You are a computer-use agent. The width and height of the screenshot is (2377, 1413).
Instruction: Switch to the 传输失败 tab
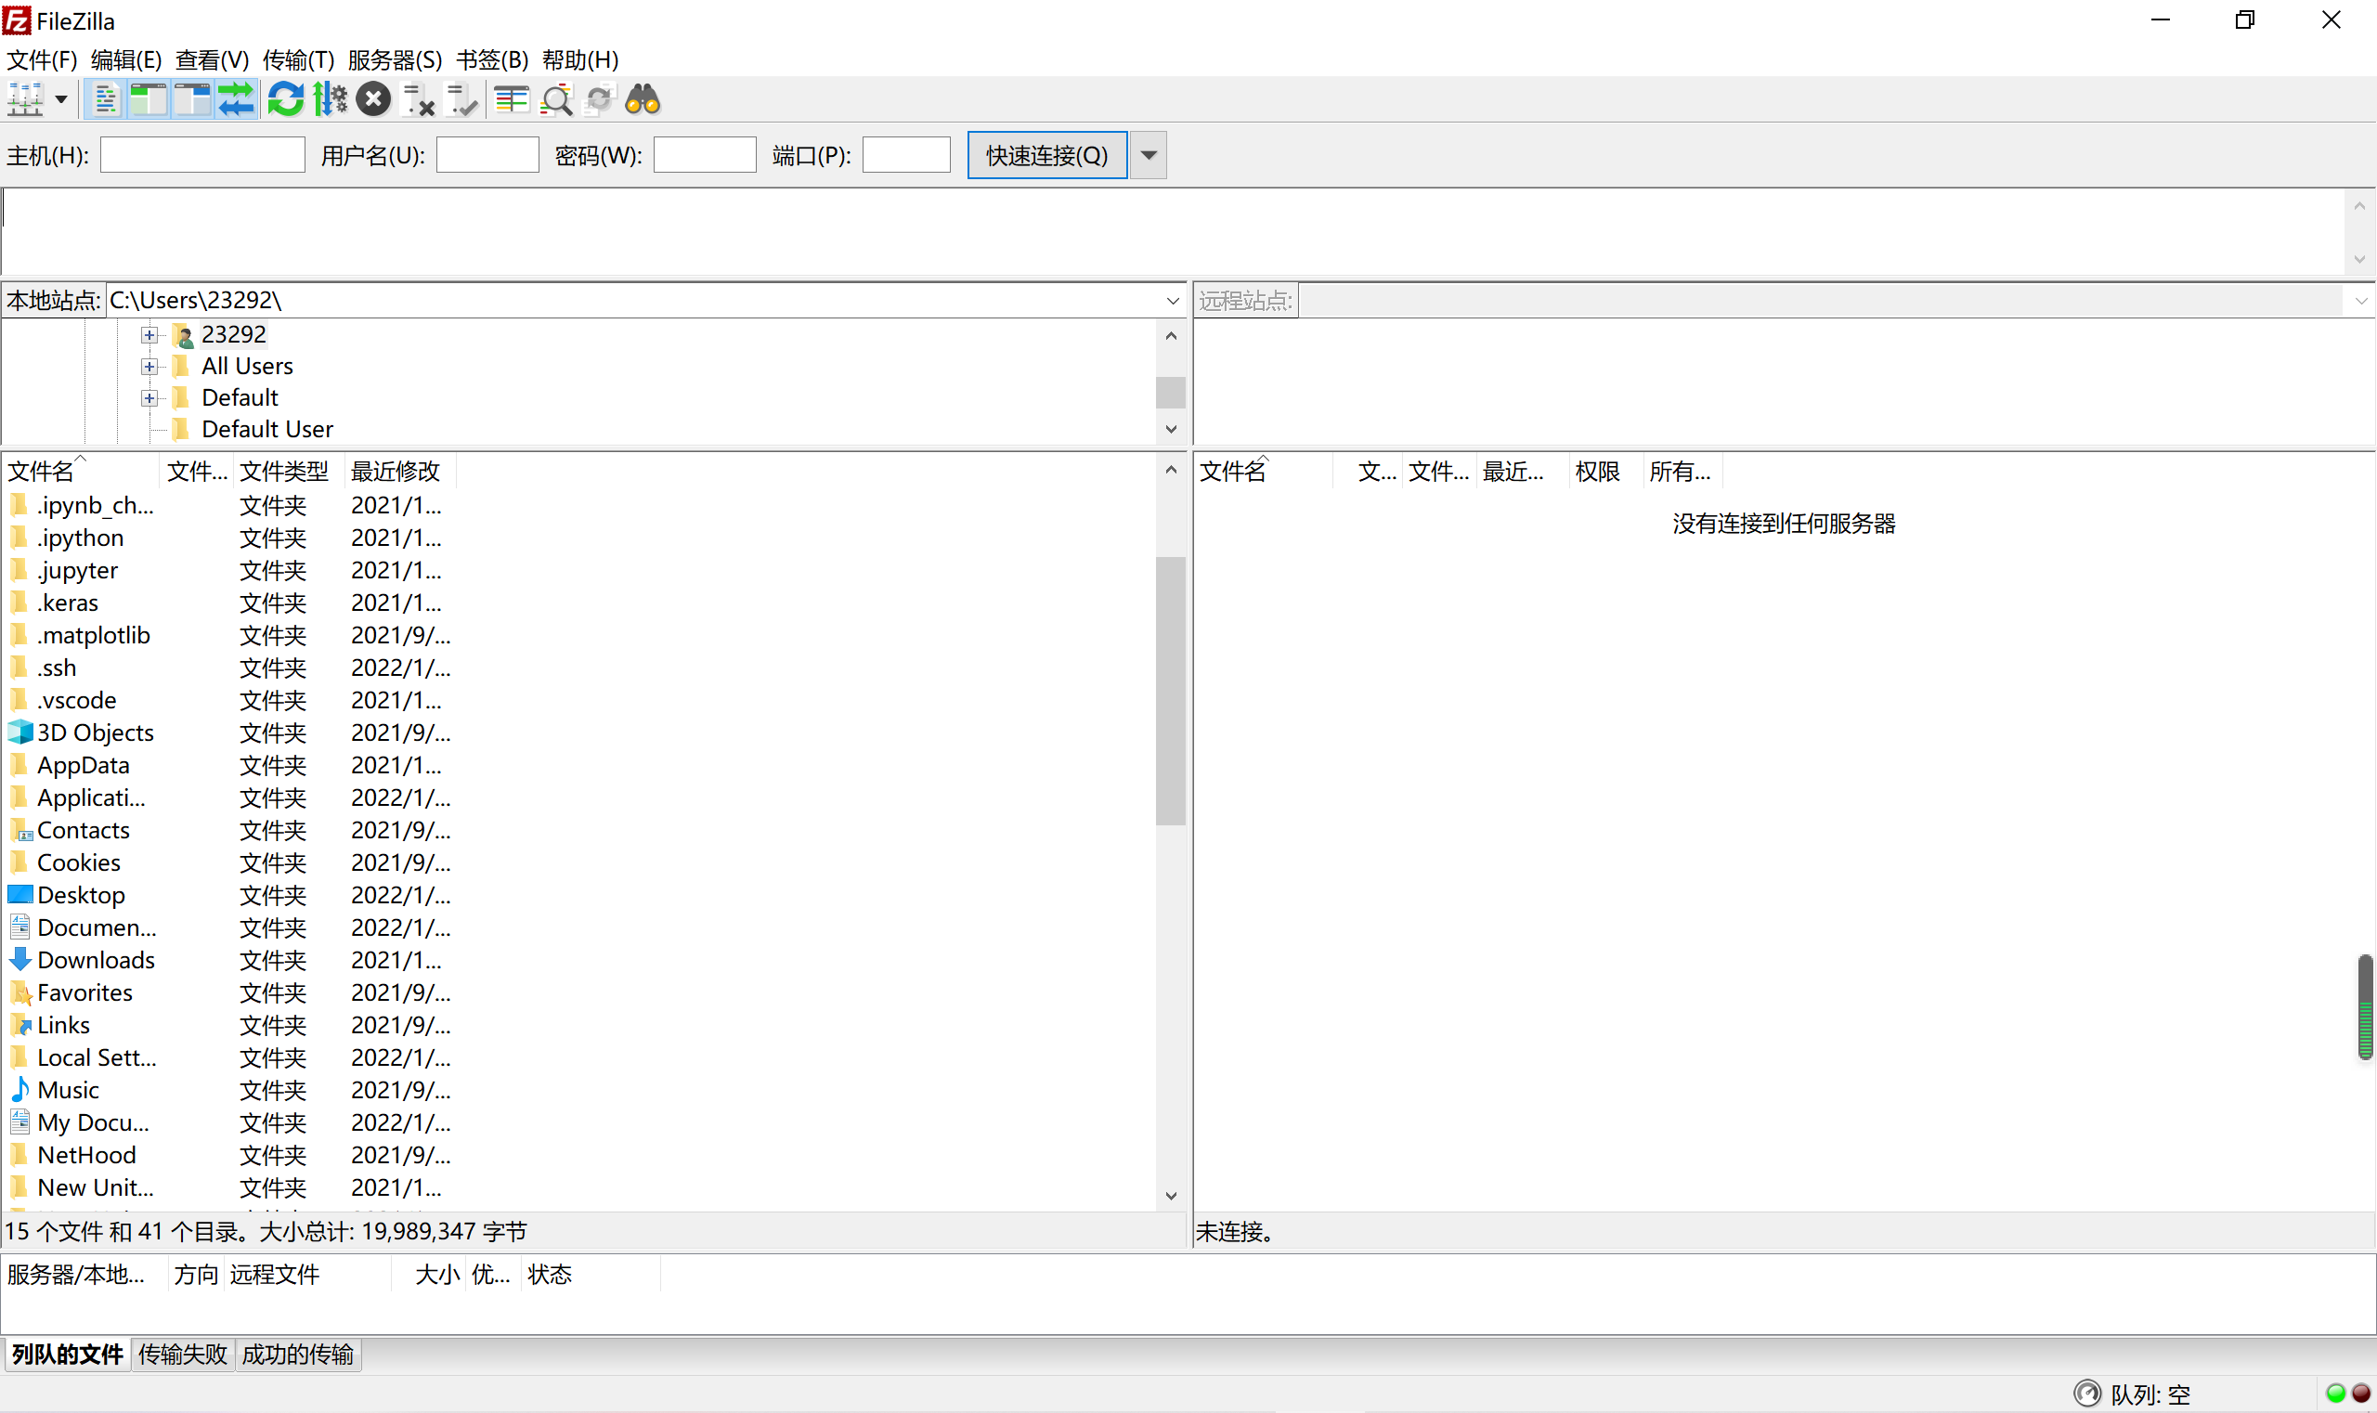(183, 1354)
